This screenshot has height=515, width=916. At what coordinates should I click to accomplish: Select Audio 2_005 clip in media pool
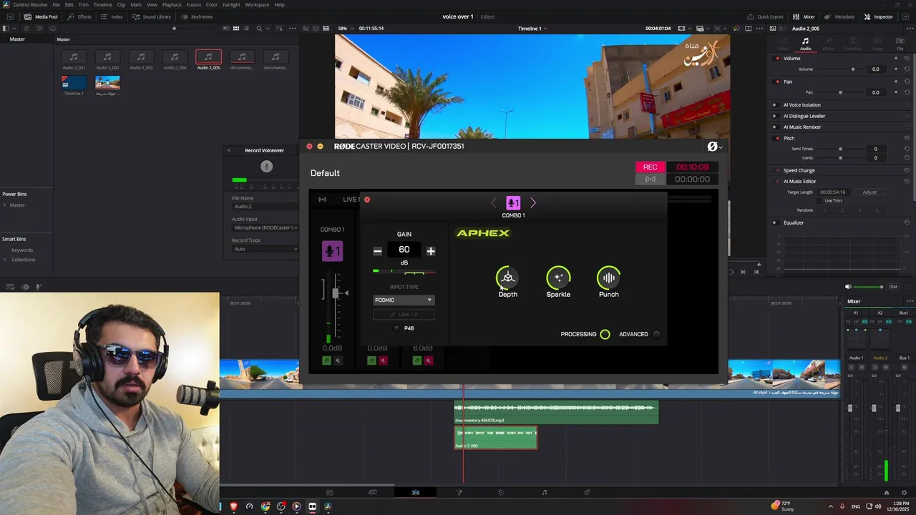pyautogui.click(x=208, y=60)
